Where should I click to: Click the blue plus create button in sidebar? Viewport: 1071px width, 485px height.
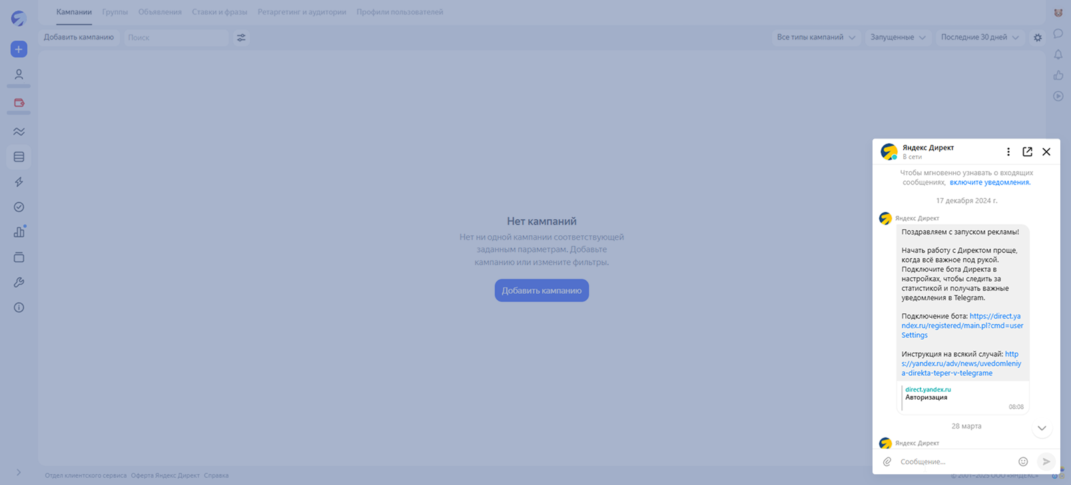click(x=19, y=49)
